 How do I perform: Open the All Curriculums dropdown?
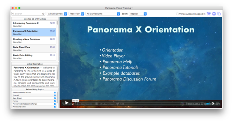coord(103,14)
